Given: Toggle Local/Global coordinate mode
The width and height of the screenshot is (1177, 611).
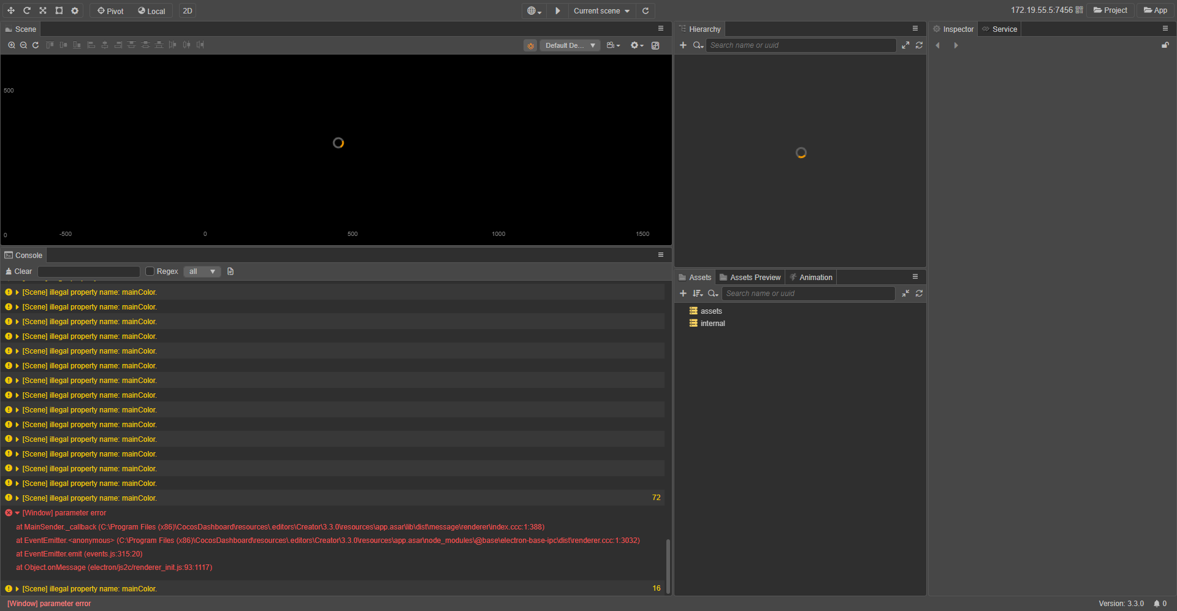Looking at the screenshot, I should (151, 10).
